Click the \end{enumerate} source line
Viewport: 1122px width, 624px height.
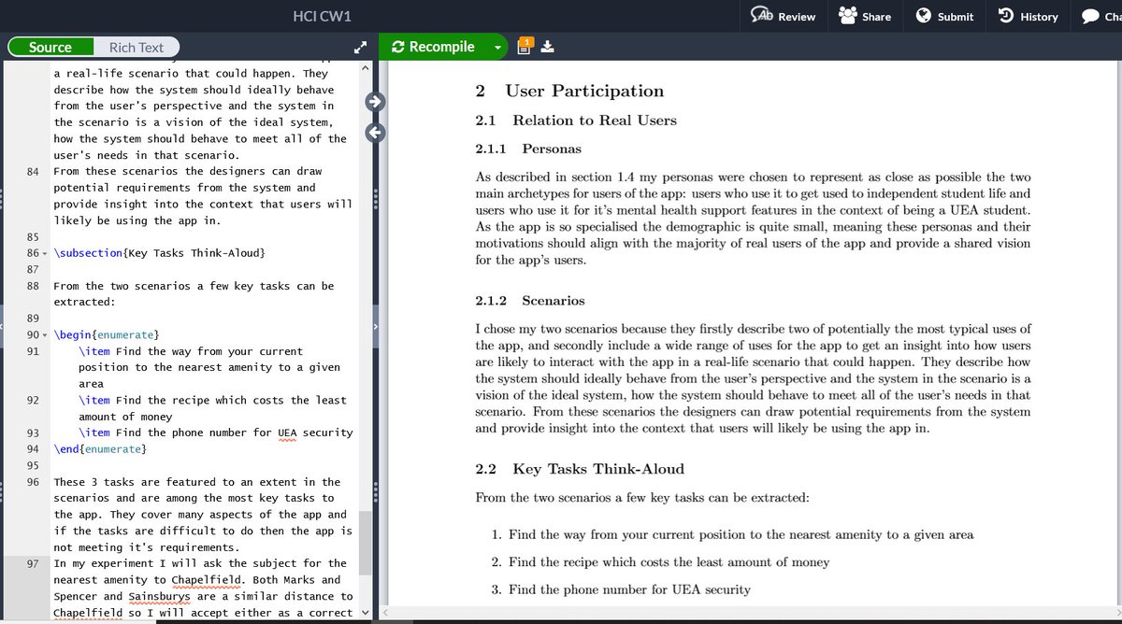pyautogui.click(x=99, y=449)
